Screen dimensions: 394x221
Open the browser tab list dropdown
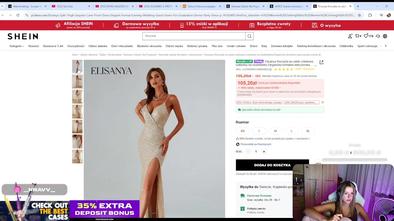(2, 6)
